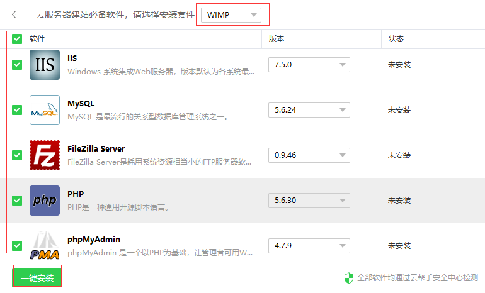Click the IIS software icon
The width and height of the screenshot is (485, 293).
(45, 65)
